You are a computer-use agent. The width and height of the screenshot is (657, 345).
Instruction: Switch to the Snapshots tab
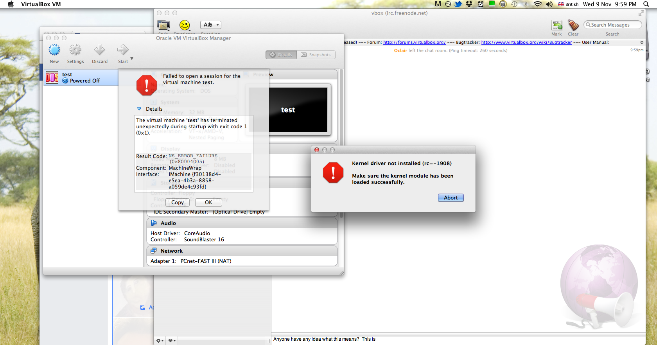pyautogui.click(x=316, y=55)
